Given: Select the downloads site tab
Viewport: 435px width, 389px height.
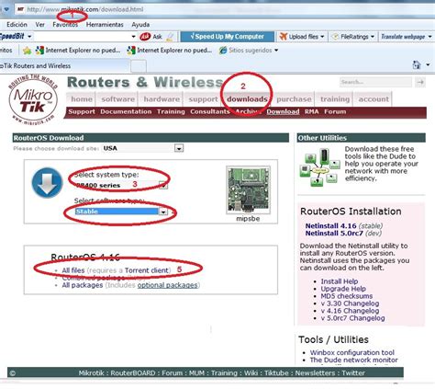Looking at the screenshot, I should 247,99.
